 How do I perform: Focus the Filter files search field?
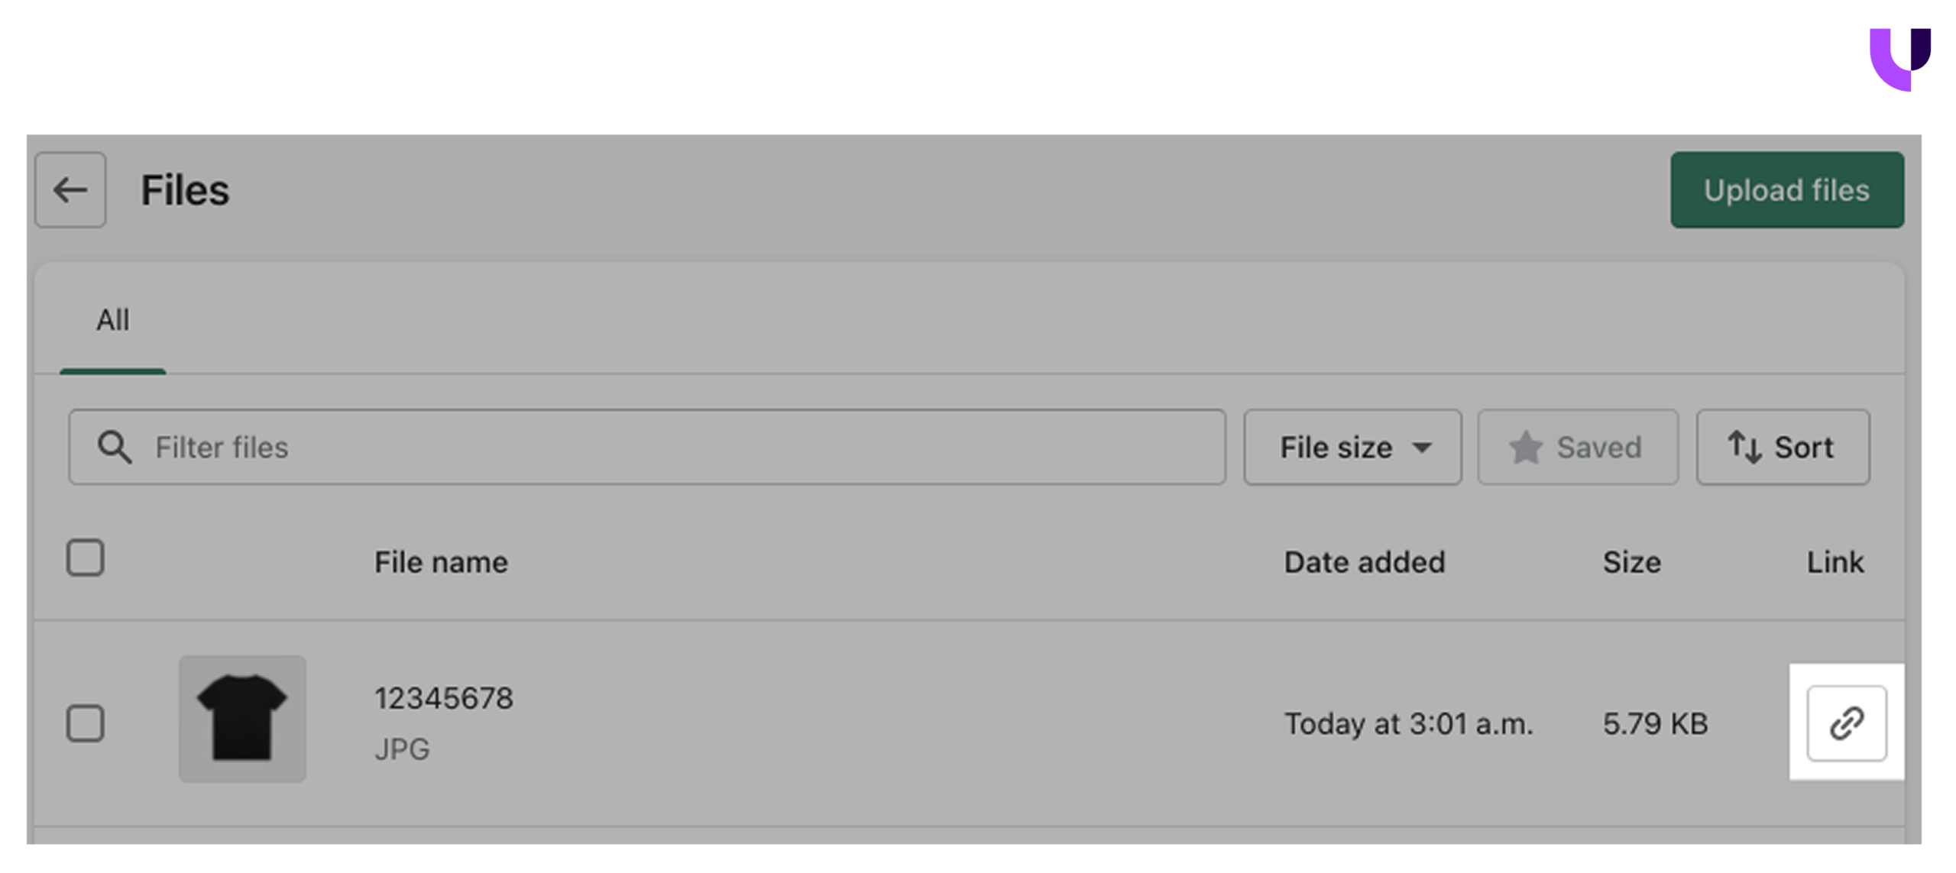click(672, 447)
